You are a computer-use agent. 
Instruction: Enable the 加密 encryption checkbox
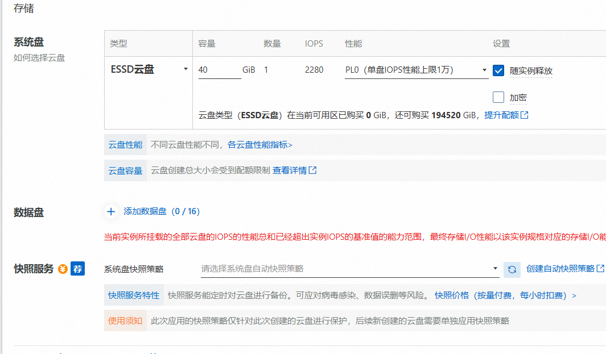click(498, 97)
